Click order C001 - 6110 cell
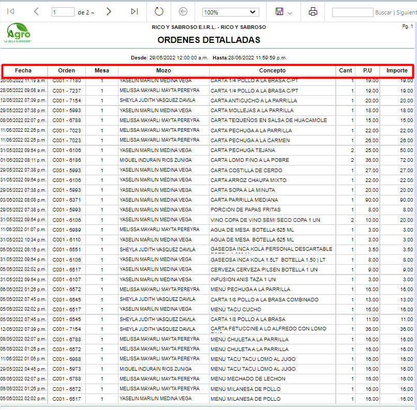The height and width of the screenshot is (410, 417). (x=67, y=240)
